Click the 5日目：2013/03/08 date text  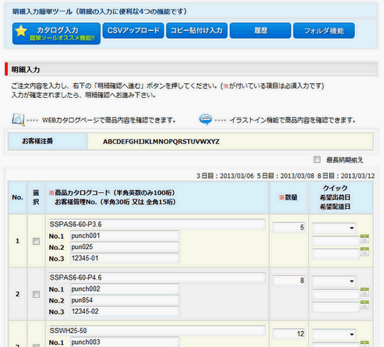pos(285,176)
